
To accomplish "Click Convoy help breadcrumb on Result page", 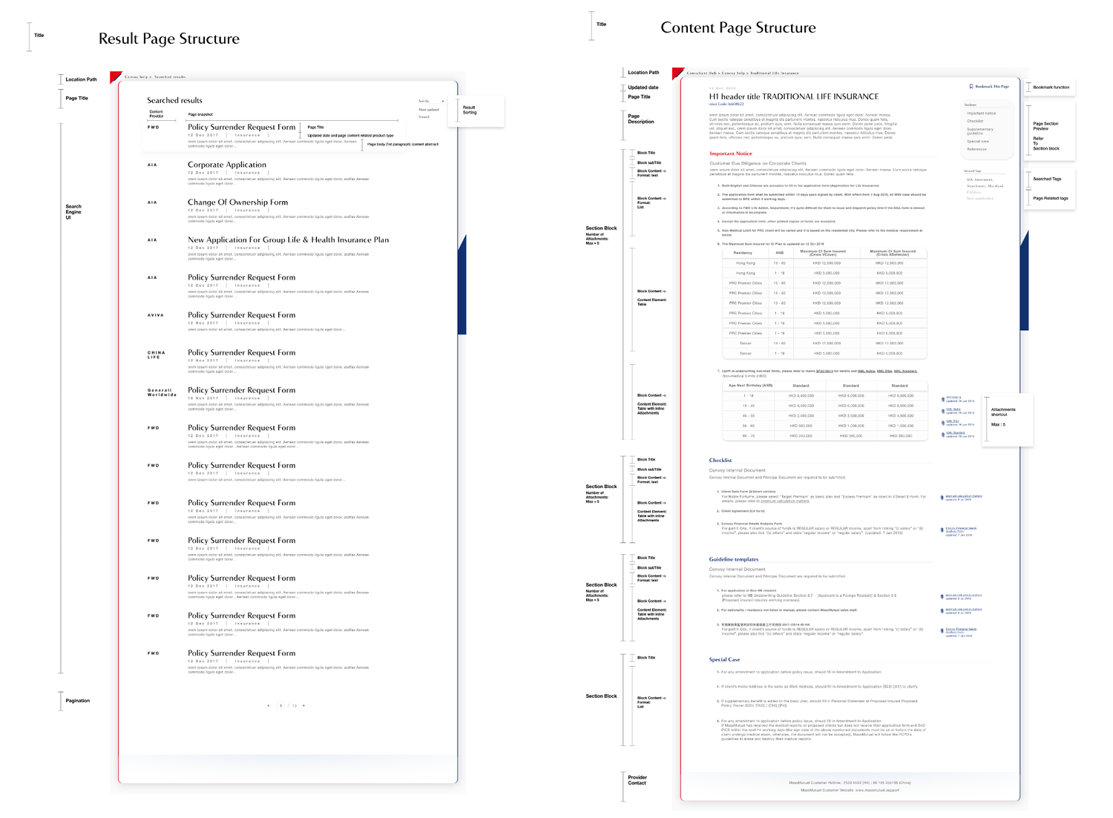I will tap(136, 77).
